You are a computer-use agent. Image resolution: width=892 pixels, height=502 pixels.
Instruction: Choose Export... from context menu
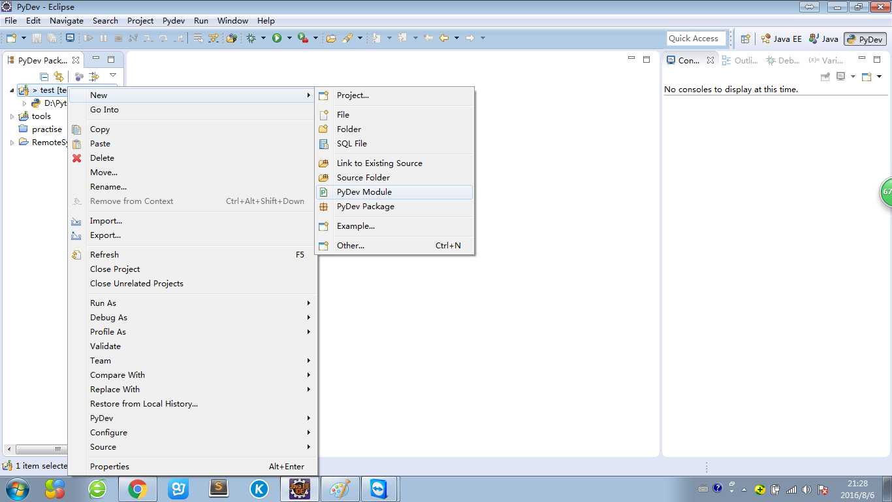[193, 235]
